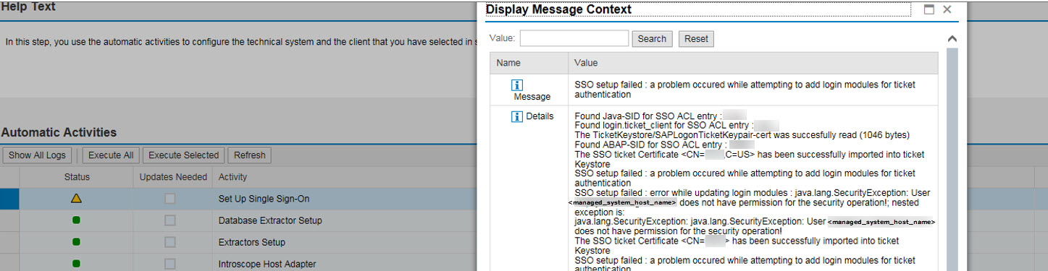This screenshot has height=271, width=1048.
Task: Toggle Updates Needed checkbox for Introscope Host Adapter
Action: click(x=169, y=264)
